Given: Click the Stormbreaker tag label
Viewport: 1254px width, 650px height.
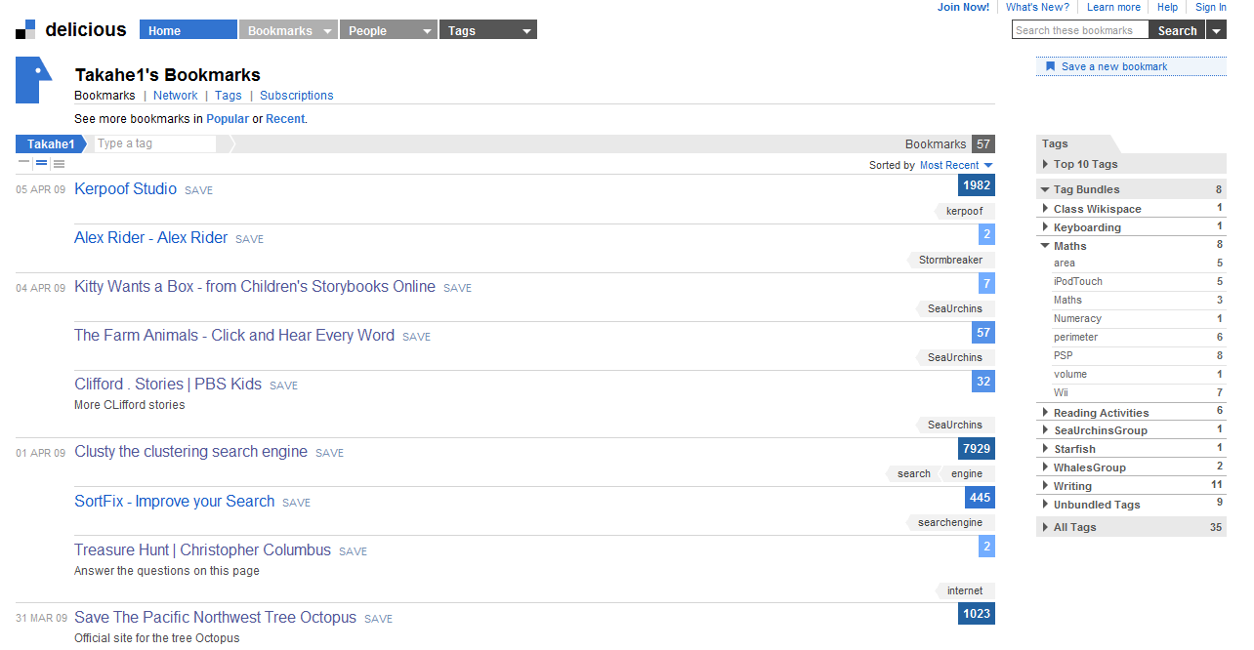Looking at the screenshot, I should click(951, 260).
